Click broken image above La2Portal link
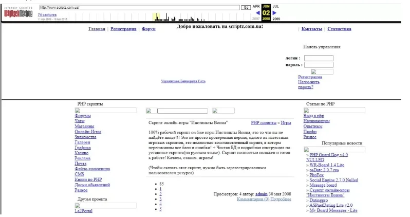Viewport: 410px width, 217px height. click(x=105, y=205)
